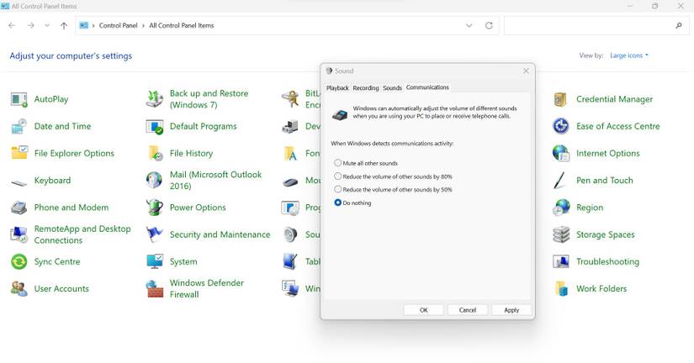The width and height of the screenshot is (694, 363).
Task: Open the Troubleshooting icon
Action: pyautogui.click(x=561, y=262)
